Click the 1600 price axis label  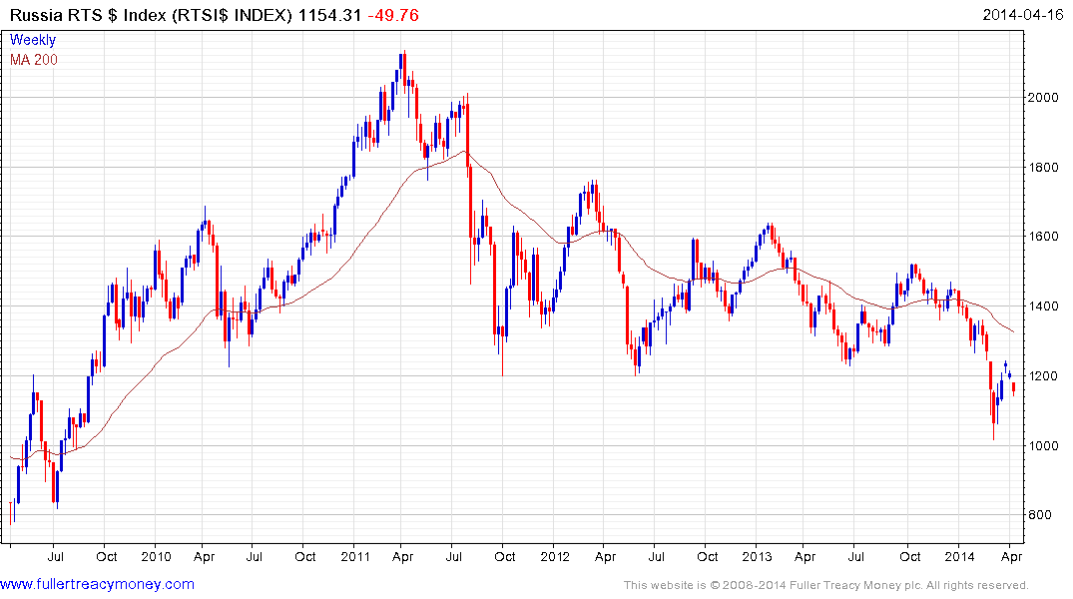[x=1044, y=237]
